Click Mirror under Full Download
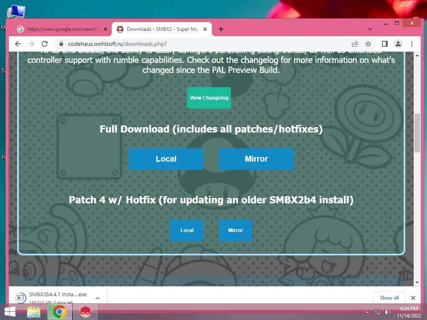The image size is (427, 320). [x=256, y=159]
